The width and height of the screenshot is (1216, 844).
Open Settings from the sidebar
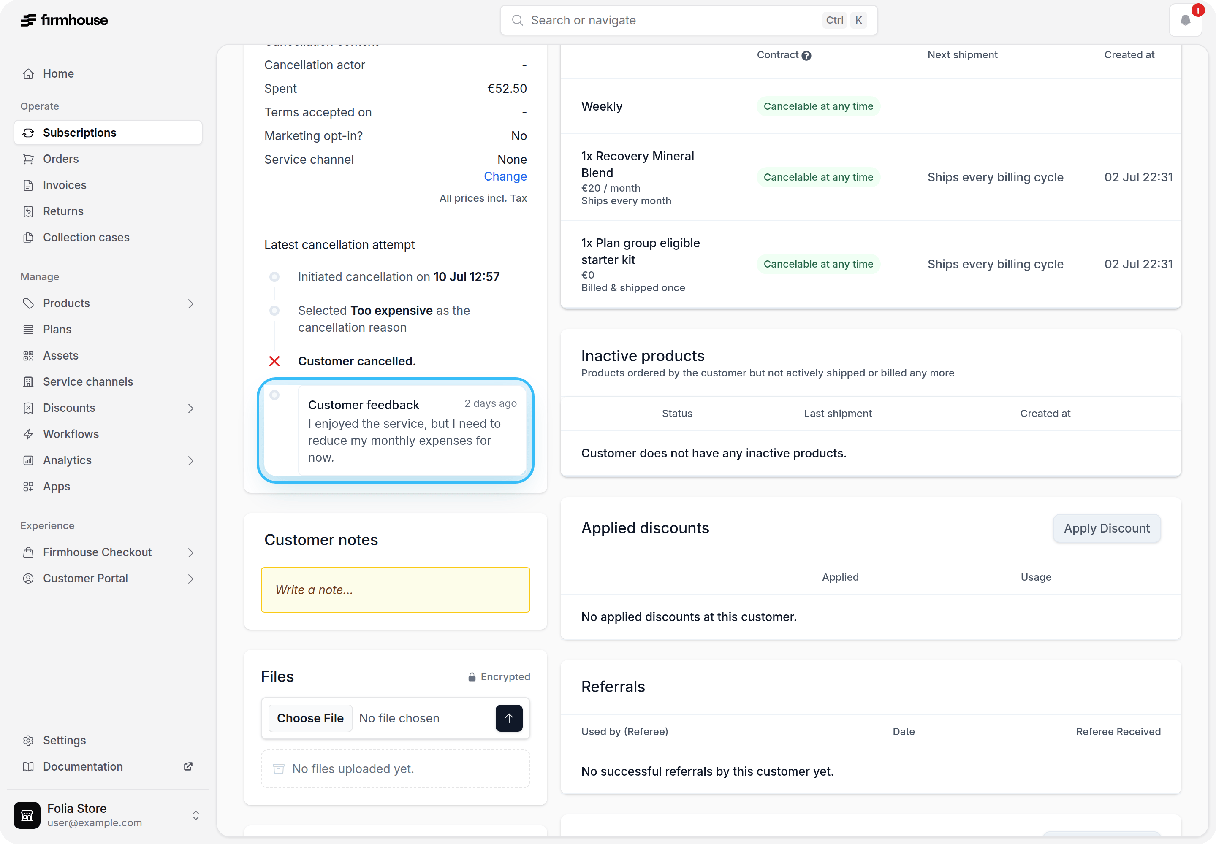pos(108,740)
